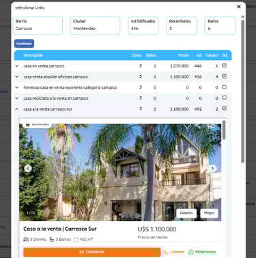Click the dialog's vertical scrollbar
256x258 pixels.
pos(243,91)
